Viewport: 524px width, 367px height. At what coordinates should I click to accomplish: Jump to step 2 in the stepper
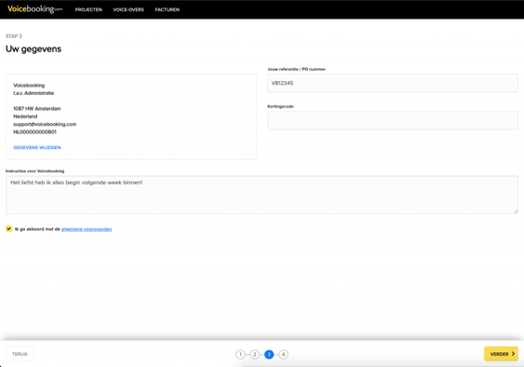coord(255,354)
